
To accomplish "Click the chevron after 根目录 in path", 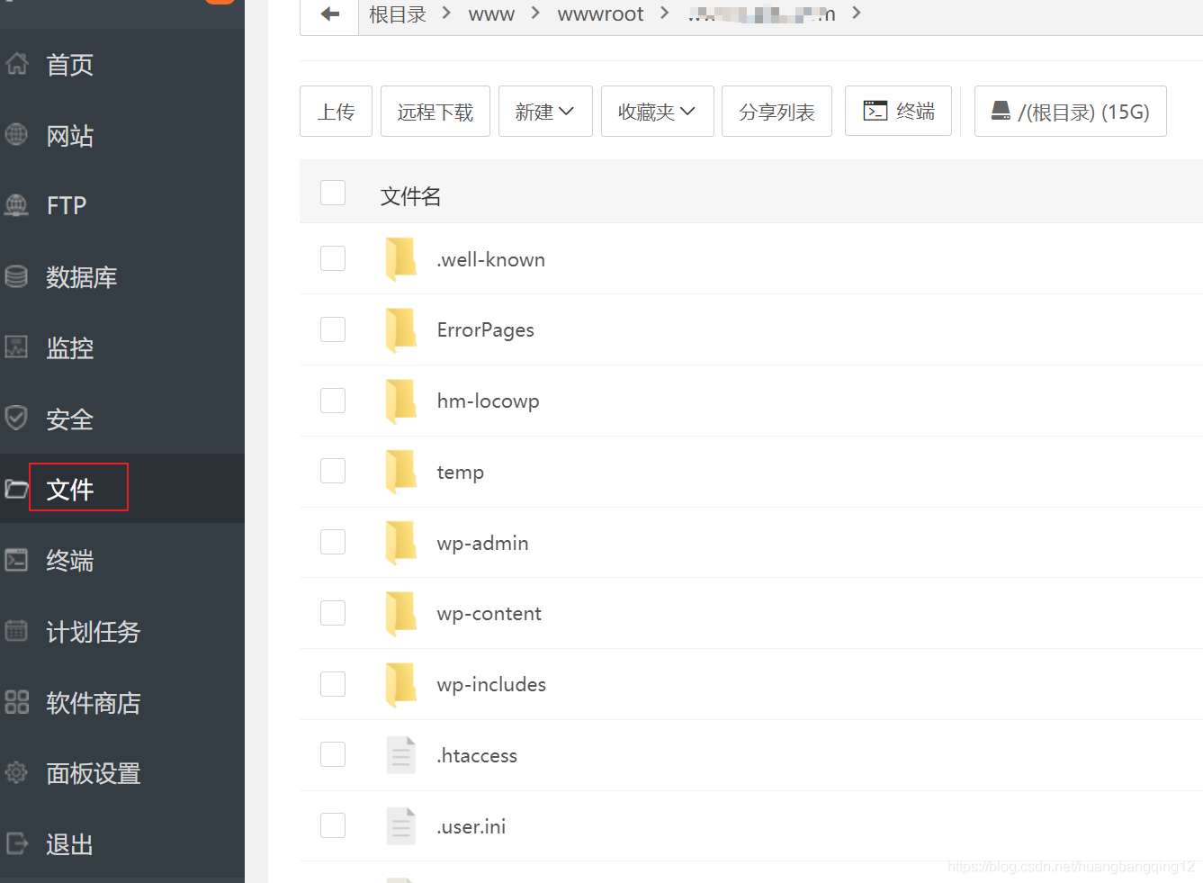I will [x=445, y=14].
